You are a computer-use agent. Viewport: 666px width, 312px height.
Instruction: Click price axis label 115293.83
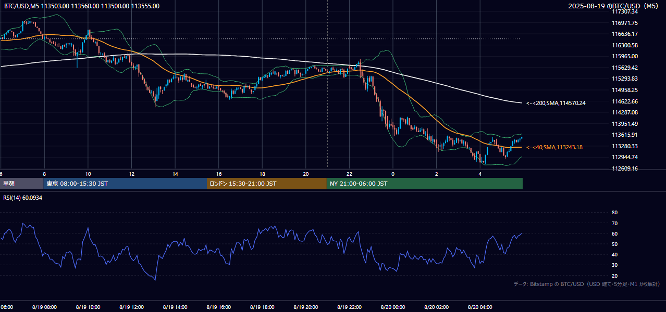pos(624,79)
